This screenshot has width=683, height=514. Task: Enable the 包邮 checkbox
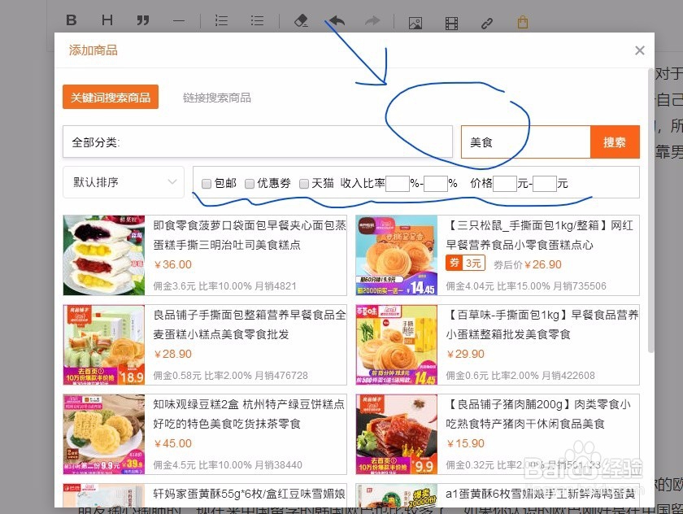(x=207, y=184)
